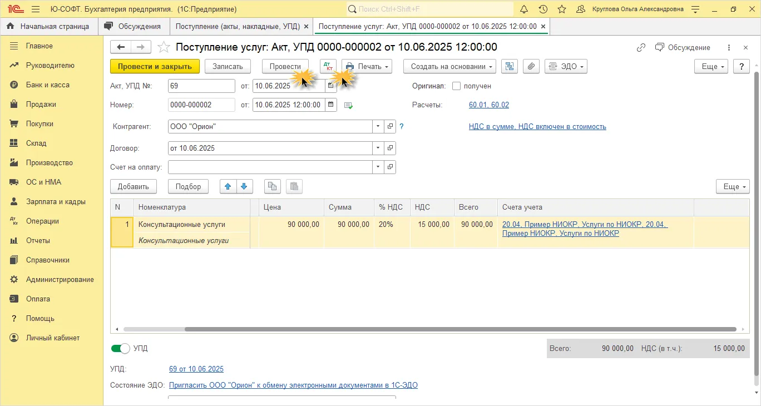Open ЭДО dropdown menu
The height and width of the screenshot is (406, 761).
[x=566, y=66]
